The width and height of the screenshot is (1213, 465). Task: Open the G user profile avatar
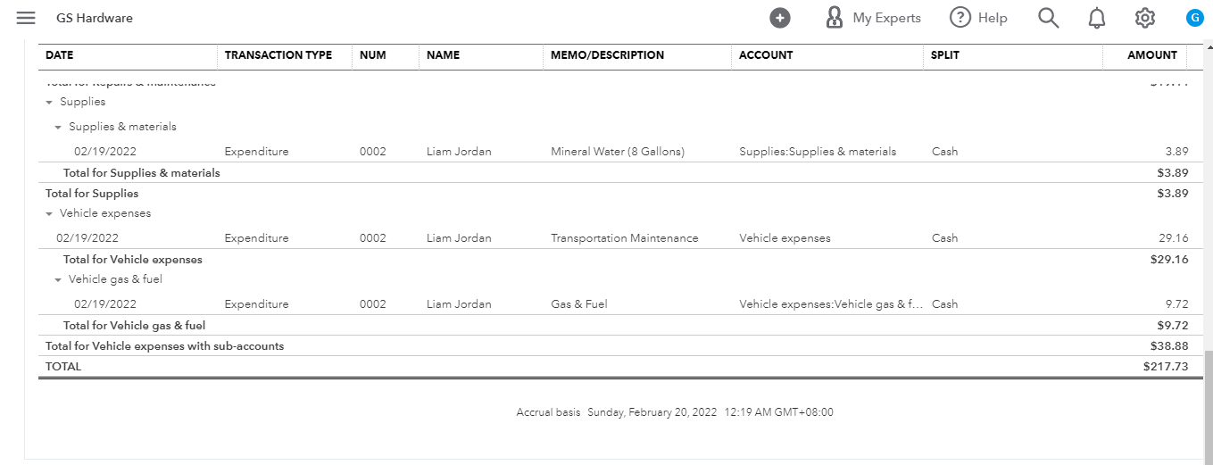(x=1194, y=18)
